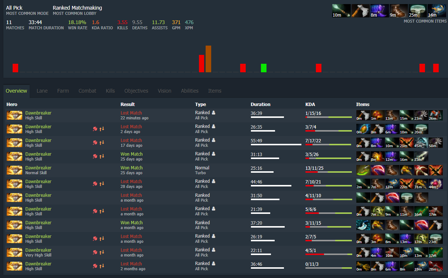Click the green bar in the matches histogram
The width and height of the screenshot is (448, 278).
click(x=264, y=68)
